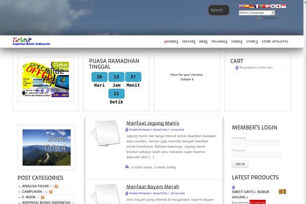Open the Select Language dropdown
Viewport: 307px width, 204px height.
click(257, 13)
